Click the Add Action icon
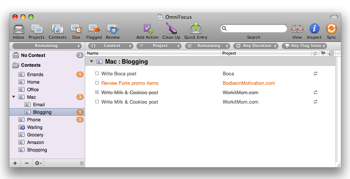 point(148,29)
